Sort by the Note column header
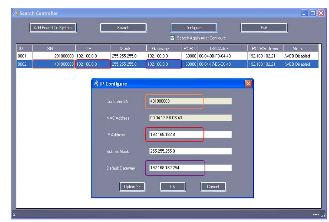The image size is (329, 222). pyautogui.click(x=301, y=48)
